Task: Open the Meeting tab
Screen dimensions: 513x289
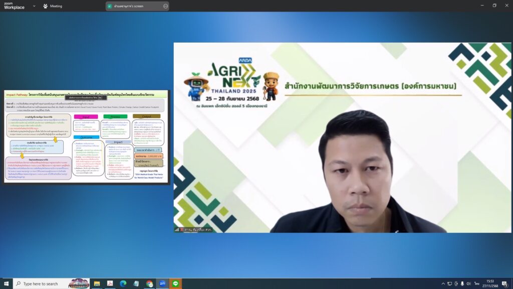Action: tap(56, 6)
